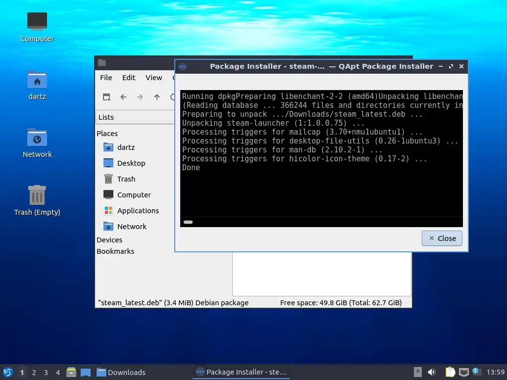The height and width of the screenshot is (380, 507).
Task: Minimize the QApt Package Installer window
Action: 440,66
